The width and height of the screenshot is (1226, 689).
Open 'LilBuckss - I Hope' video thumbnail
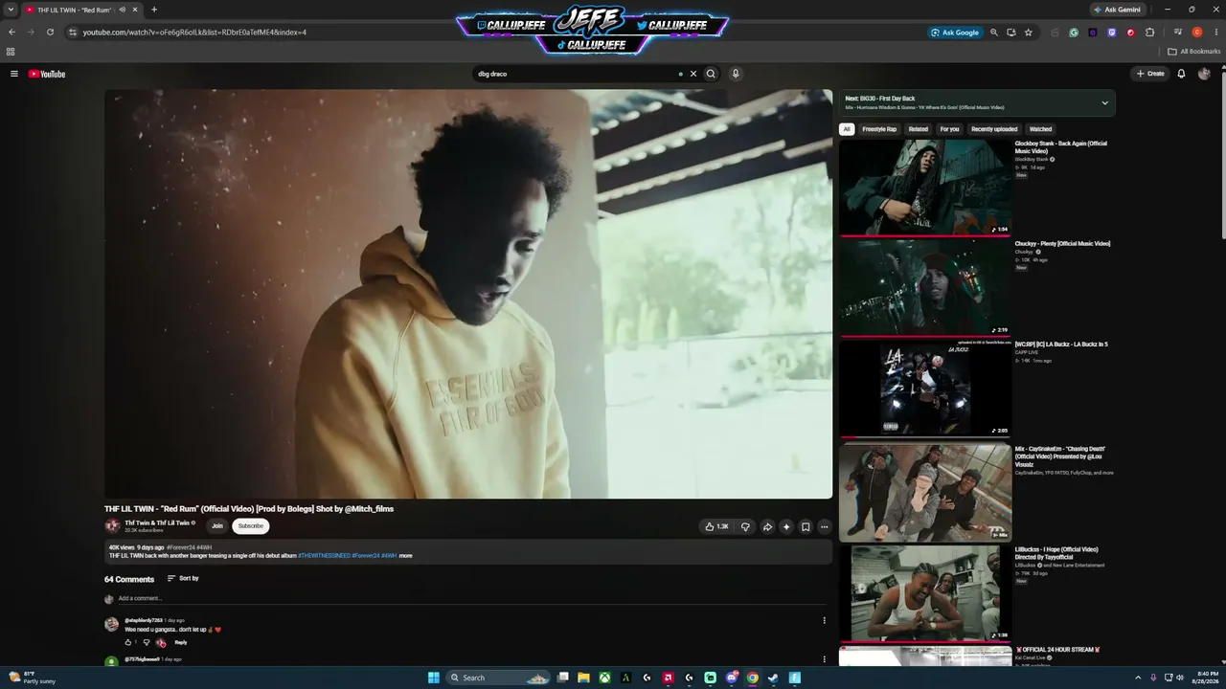pyautogui.click(x=925, y=593)
